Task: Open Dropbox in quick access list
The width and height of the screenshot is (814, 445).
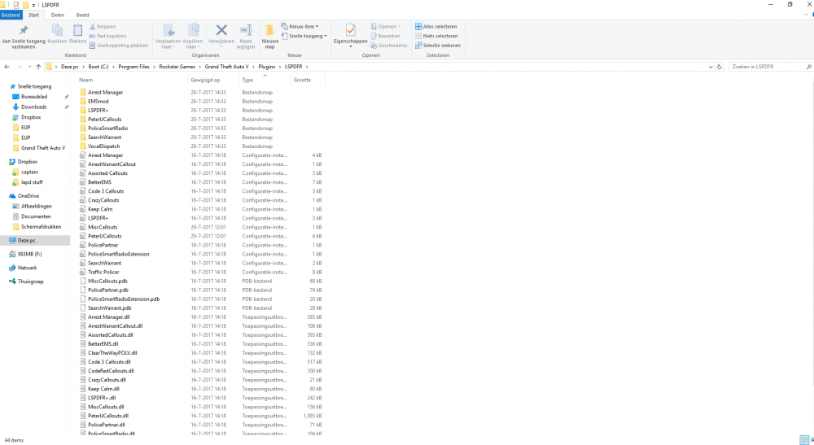Action: tap(31, 117)
